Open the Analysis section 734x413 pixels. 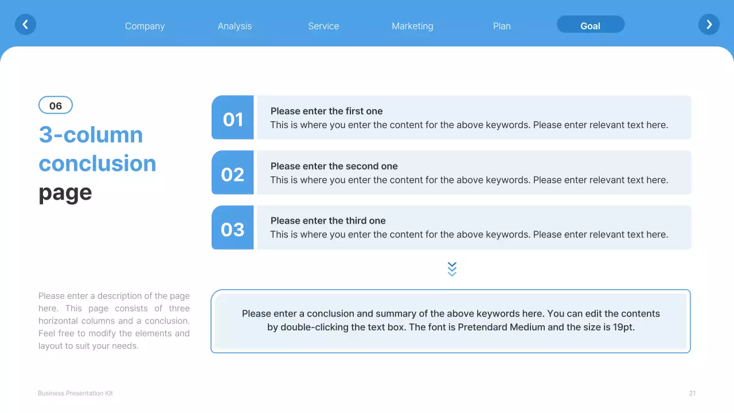click(x=235, y=26)
